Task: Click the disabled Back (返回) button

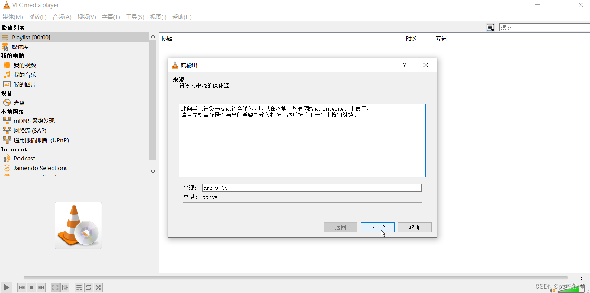Action: tap(340, 227)
